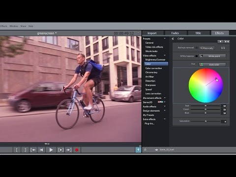This screenshot has width=236, height=177.
Task: Click the Blue value field
Action: [x=224, y=113]
